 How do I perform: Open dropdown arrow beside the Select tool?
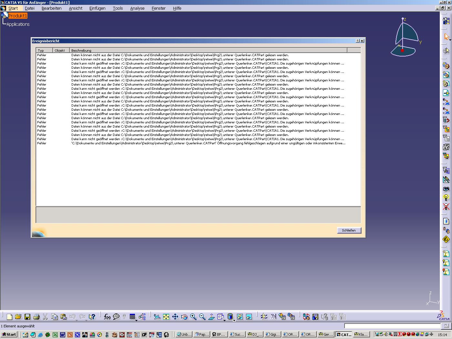tap(450, 40)
